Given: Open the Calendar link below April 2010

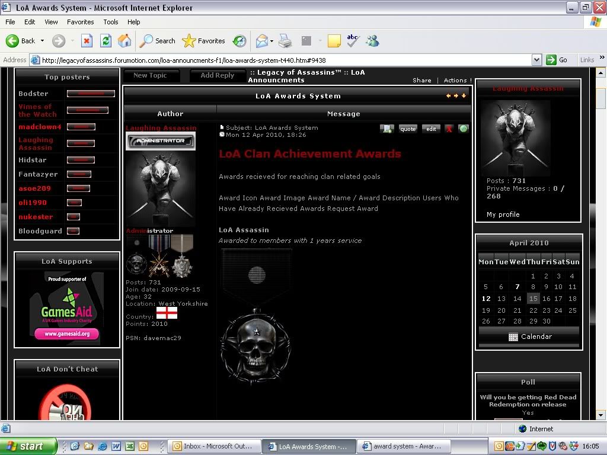Looking at the screenshot, I should pyautogui.click(x=536, y=337).
